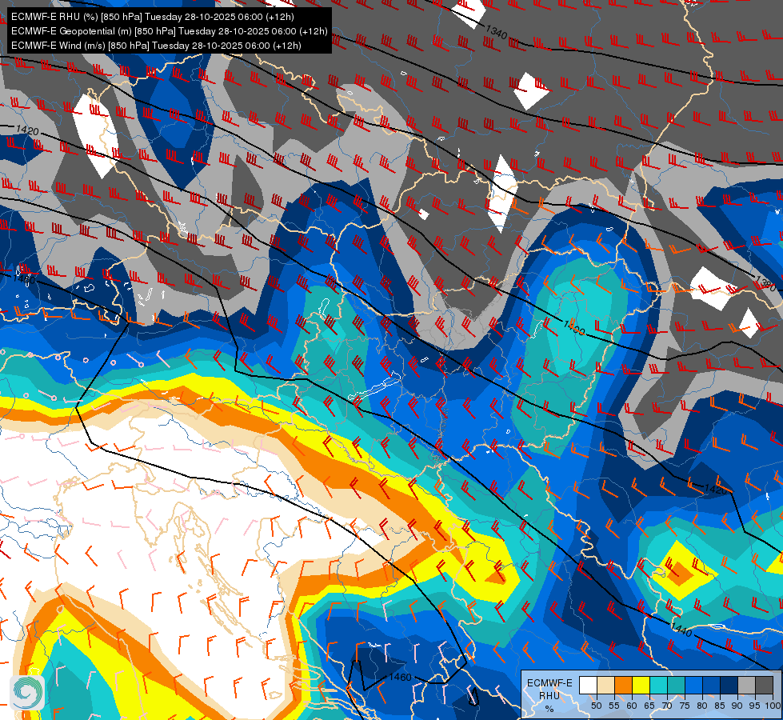Viewport: 783px width, 720px height.
Task: Pick the navy legend swatch for 85-90%
Action: click(729, 685)
